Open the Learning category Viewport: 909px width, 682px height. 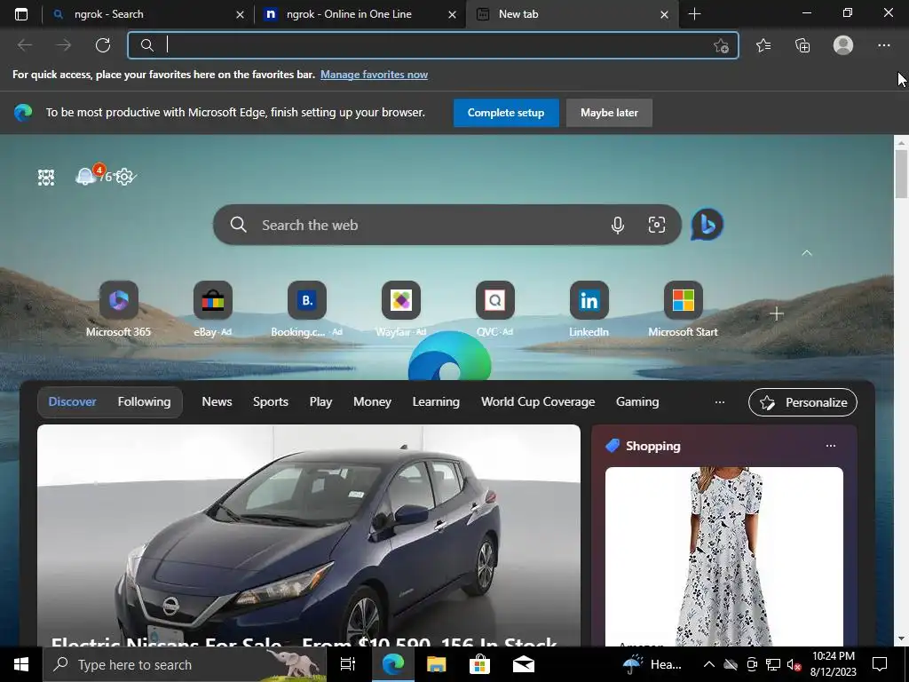[436, 402]
